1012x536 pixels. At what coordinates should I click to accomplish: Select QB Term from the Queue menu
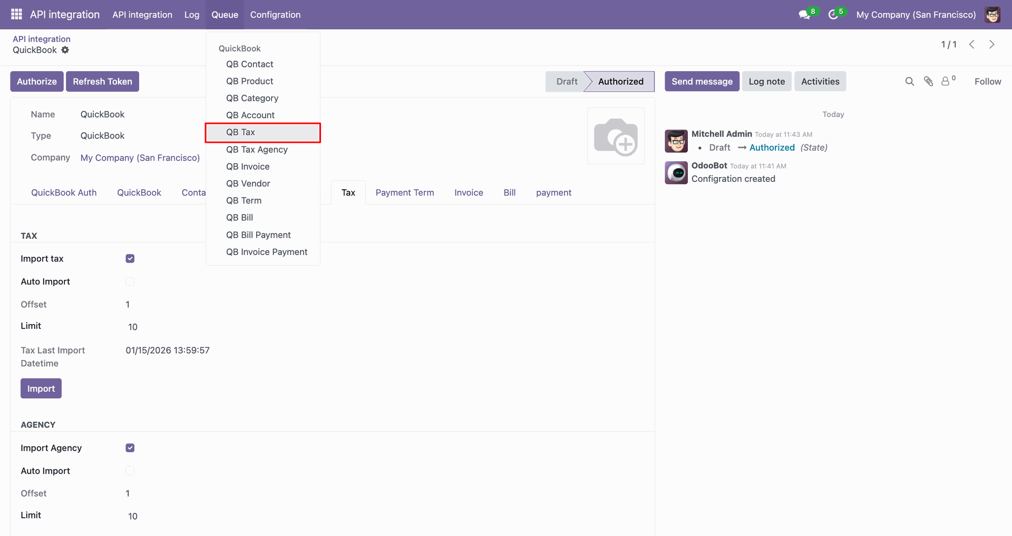[262, 200]
